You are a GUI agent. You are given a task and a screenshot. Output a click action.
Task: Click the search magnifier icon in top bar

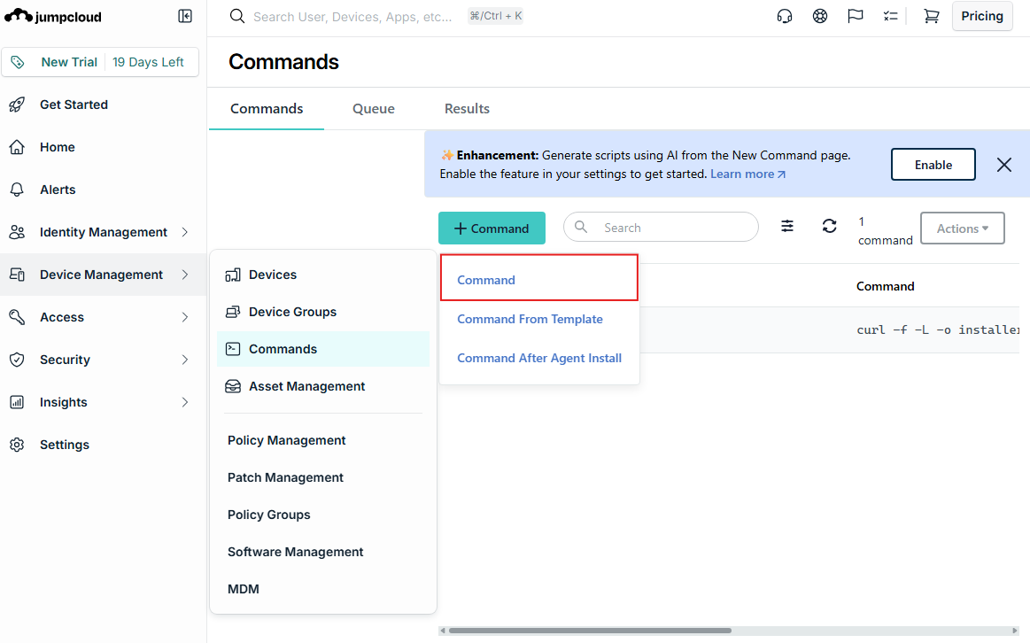(237, 17)
